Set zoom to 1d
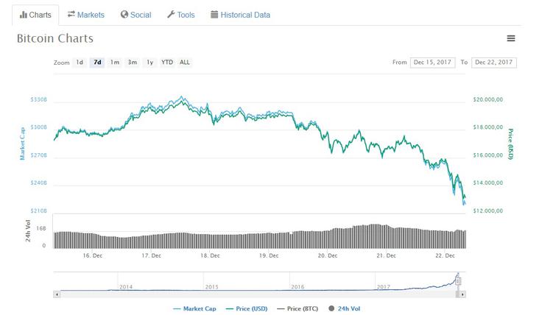The width and height of the screenshot is (542, 315). click(x=80, y=62)
